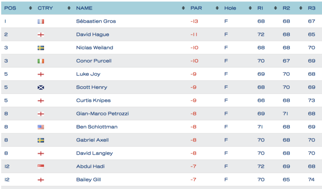
Task: Click the R3 column header
Action: 312,8
